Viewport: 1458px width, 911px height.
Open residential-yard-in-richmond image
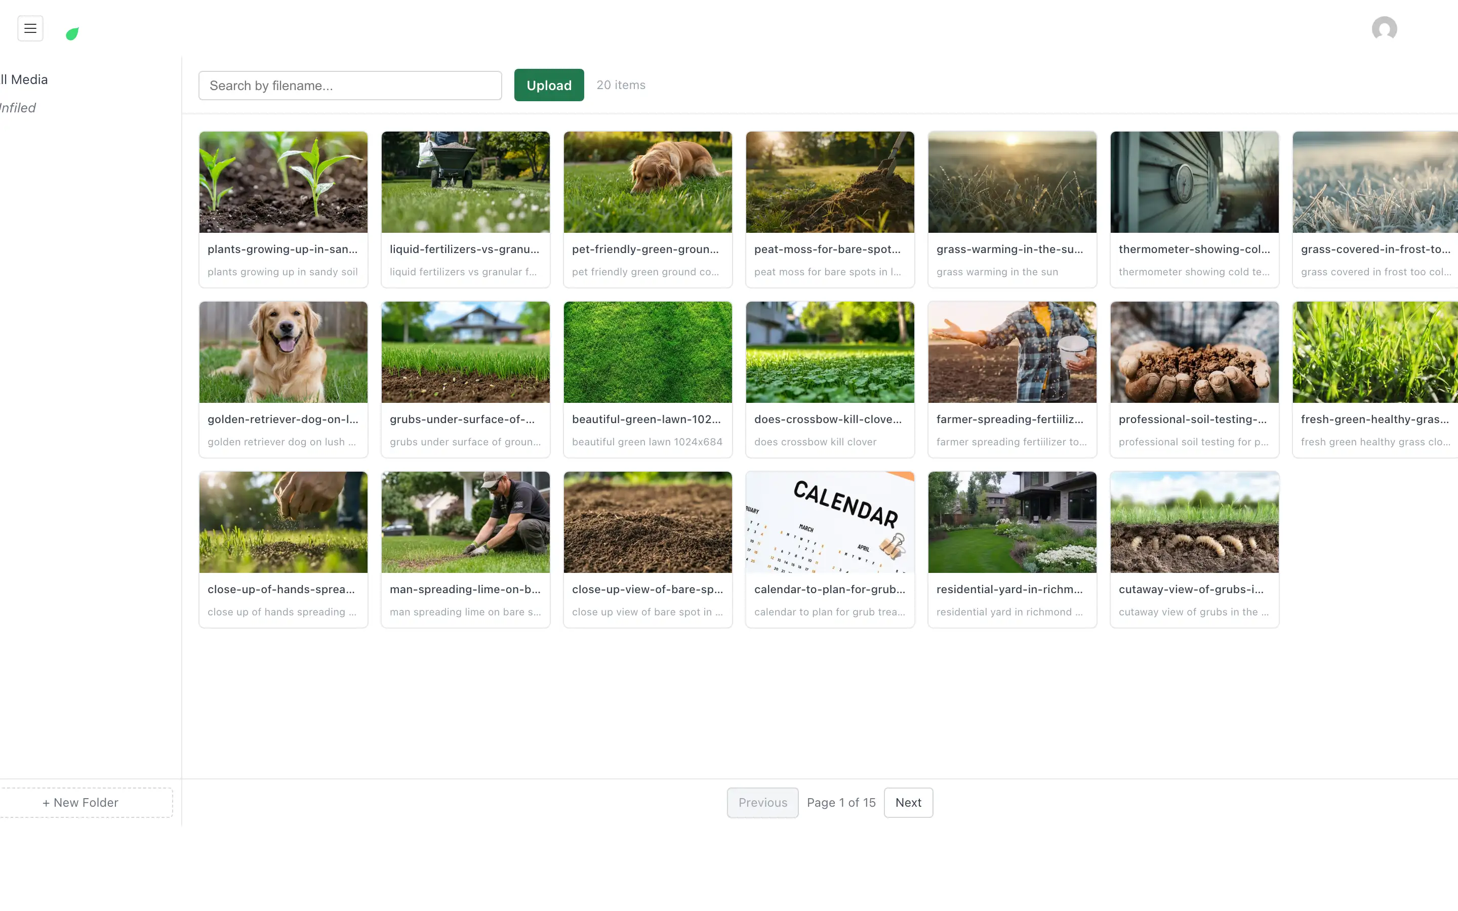(1012, 522)
